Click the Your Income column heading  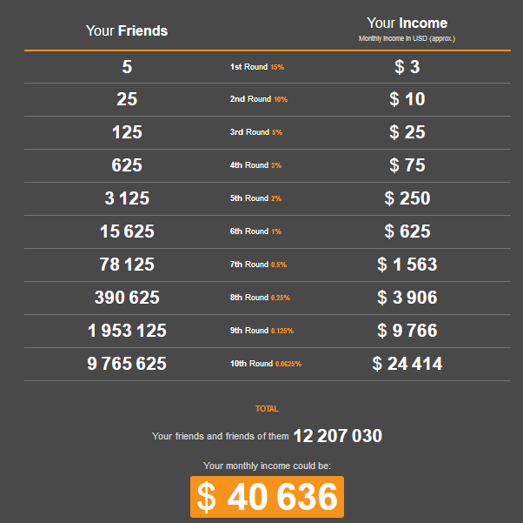point(407,23)
